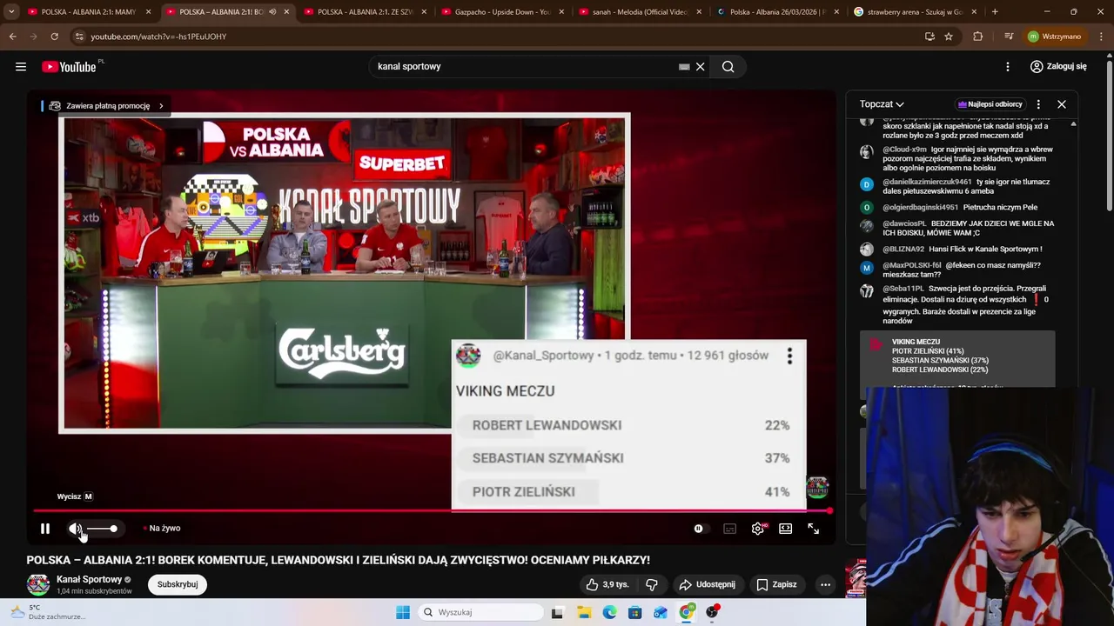Click the taskbar 'Wyszukaj' search box
The height and width of the screenshot is (626, 1114).
pos(480,612)
